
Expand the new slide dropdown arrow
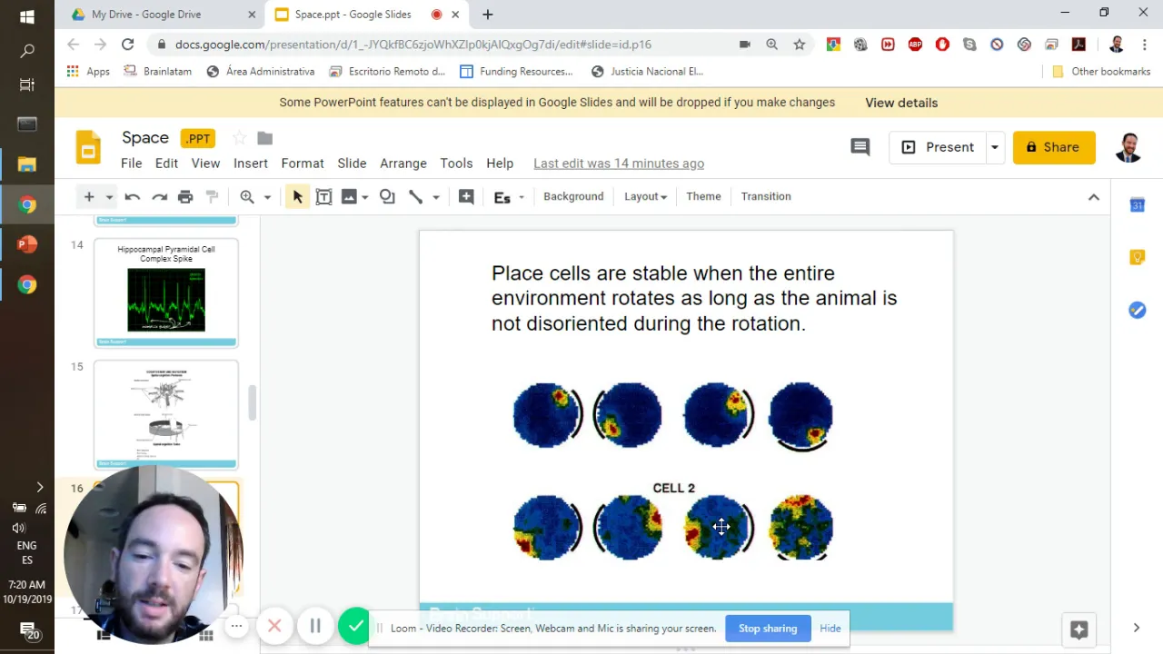coord(109,197)
